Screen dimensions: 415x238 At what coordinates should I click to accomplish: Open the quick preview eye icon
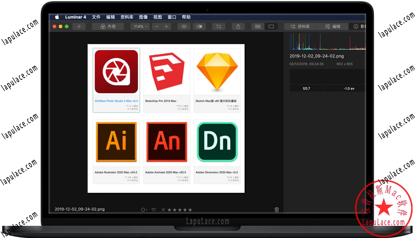tap(184, 26)
